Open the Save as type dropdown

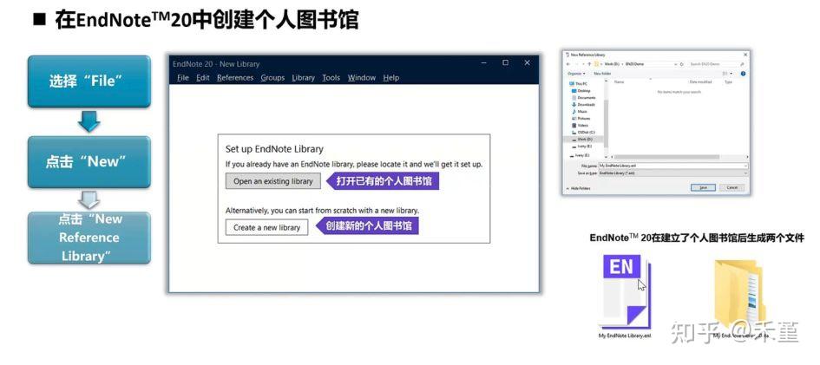pyautogui.click(x=672, y=173)
